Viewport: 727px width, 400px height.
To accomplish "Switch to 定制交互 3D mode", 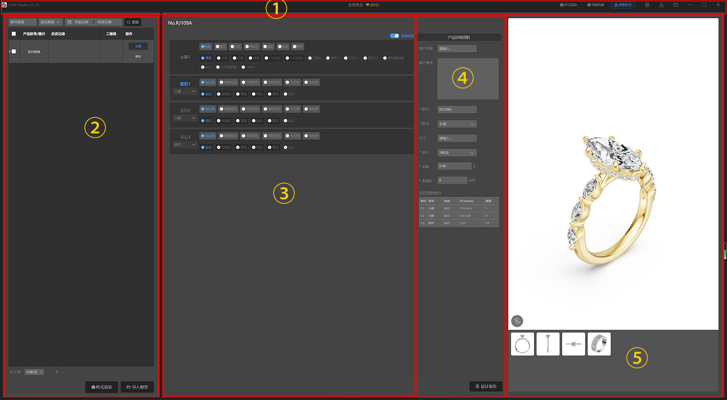I will tap(622, 5).
